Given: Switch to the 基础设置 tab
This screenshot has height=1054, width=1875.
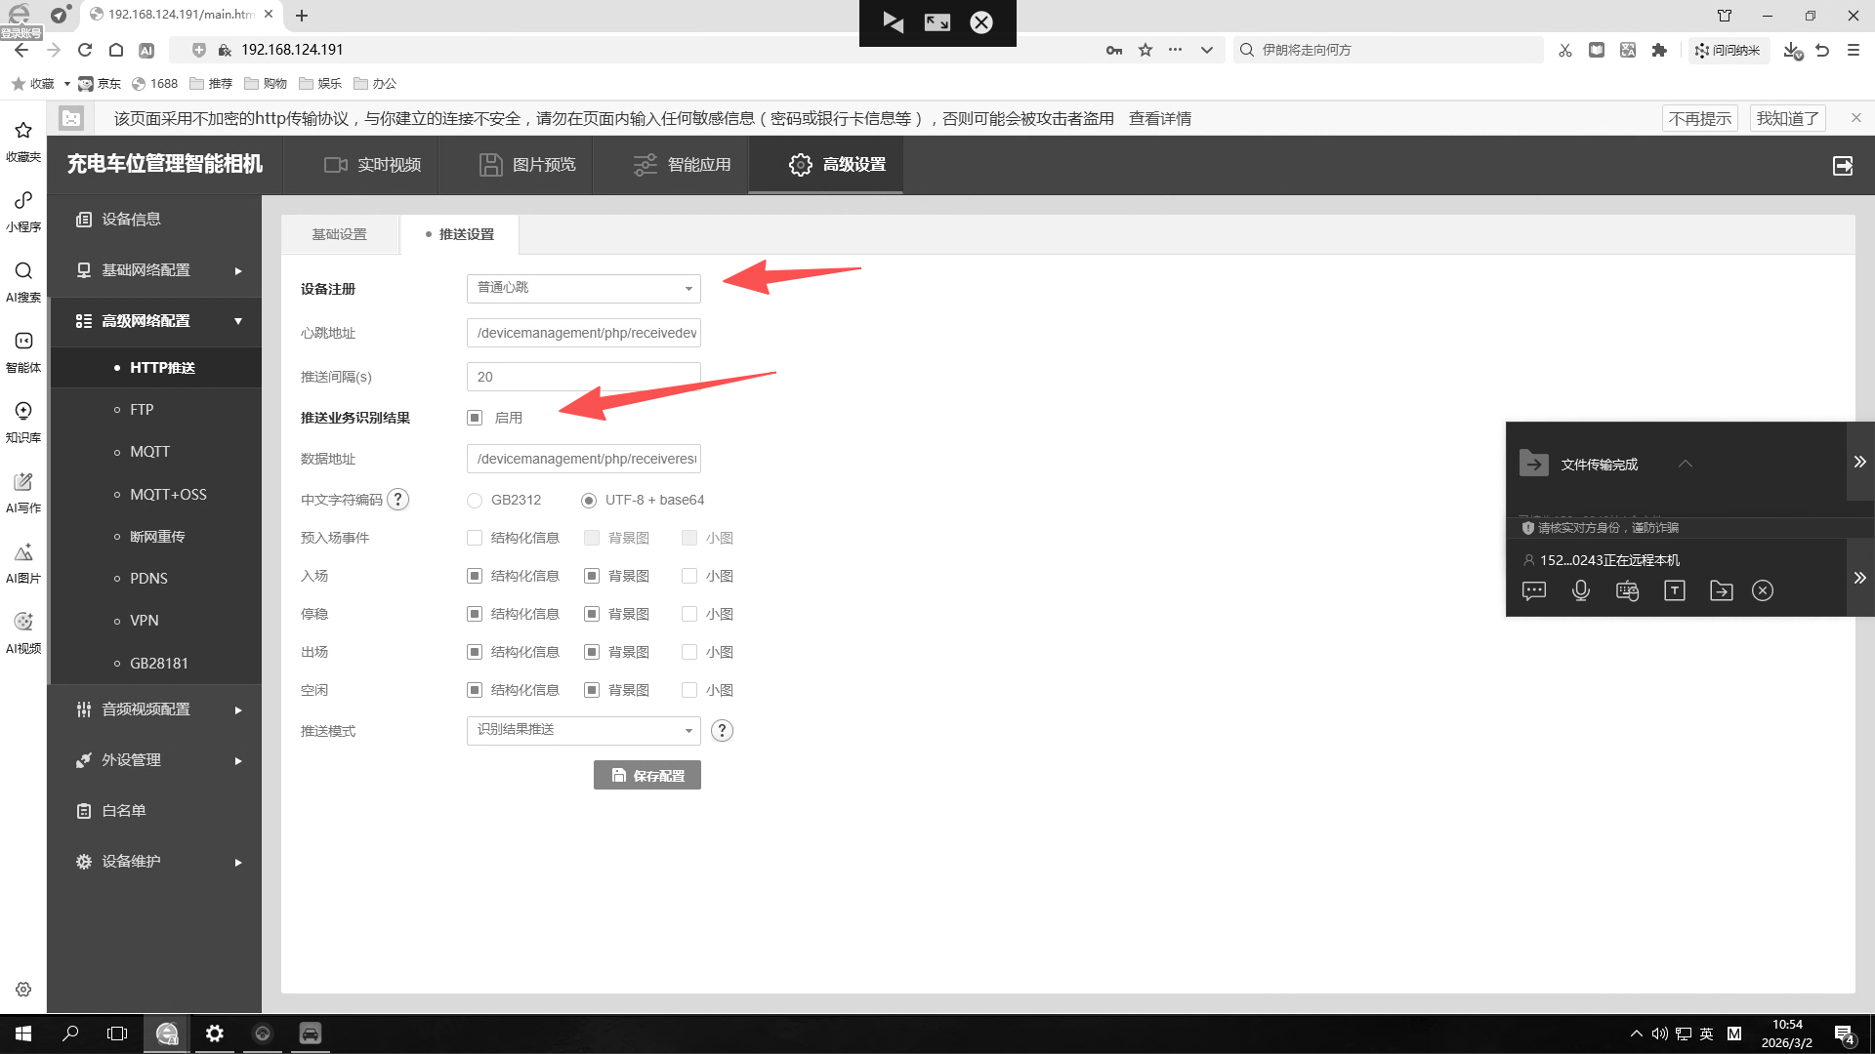Looking at the screenshot, I should [x=340, y=234].
